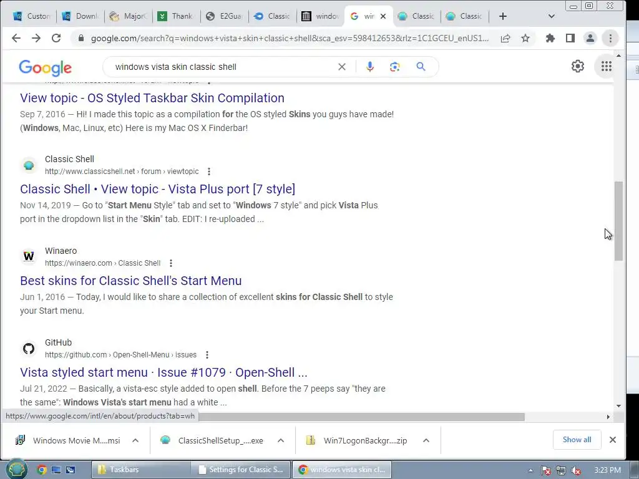639x479 pixels.
Task: Open Vista Plus port 7 style link
Action: coord(157,189)
